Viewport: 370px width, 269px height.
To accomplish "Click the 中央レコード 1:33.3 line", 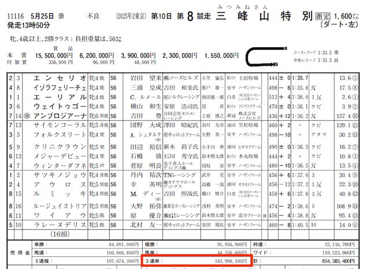I will pos(316,60).
